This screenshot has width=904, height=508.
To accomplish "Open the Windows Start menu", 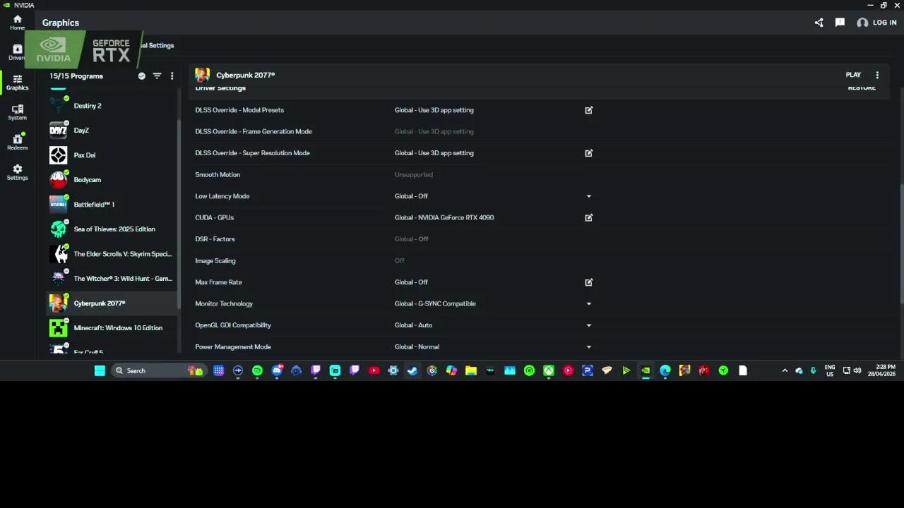I will [x=100, y=370].
